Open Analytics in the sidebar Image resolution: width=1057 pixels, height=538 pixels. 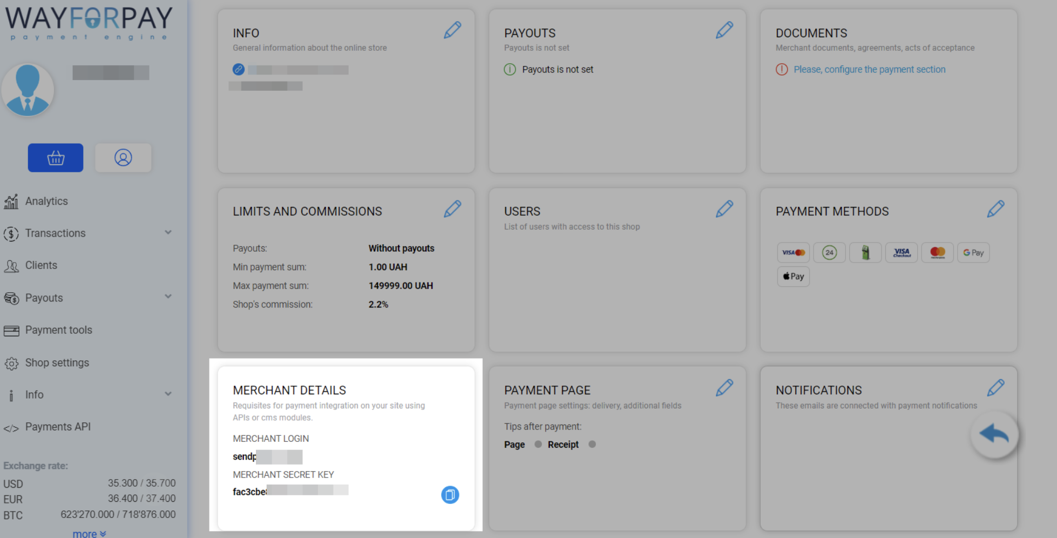pyautogui.click(x=46, y=201)
